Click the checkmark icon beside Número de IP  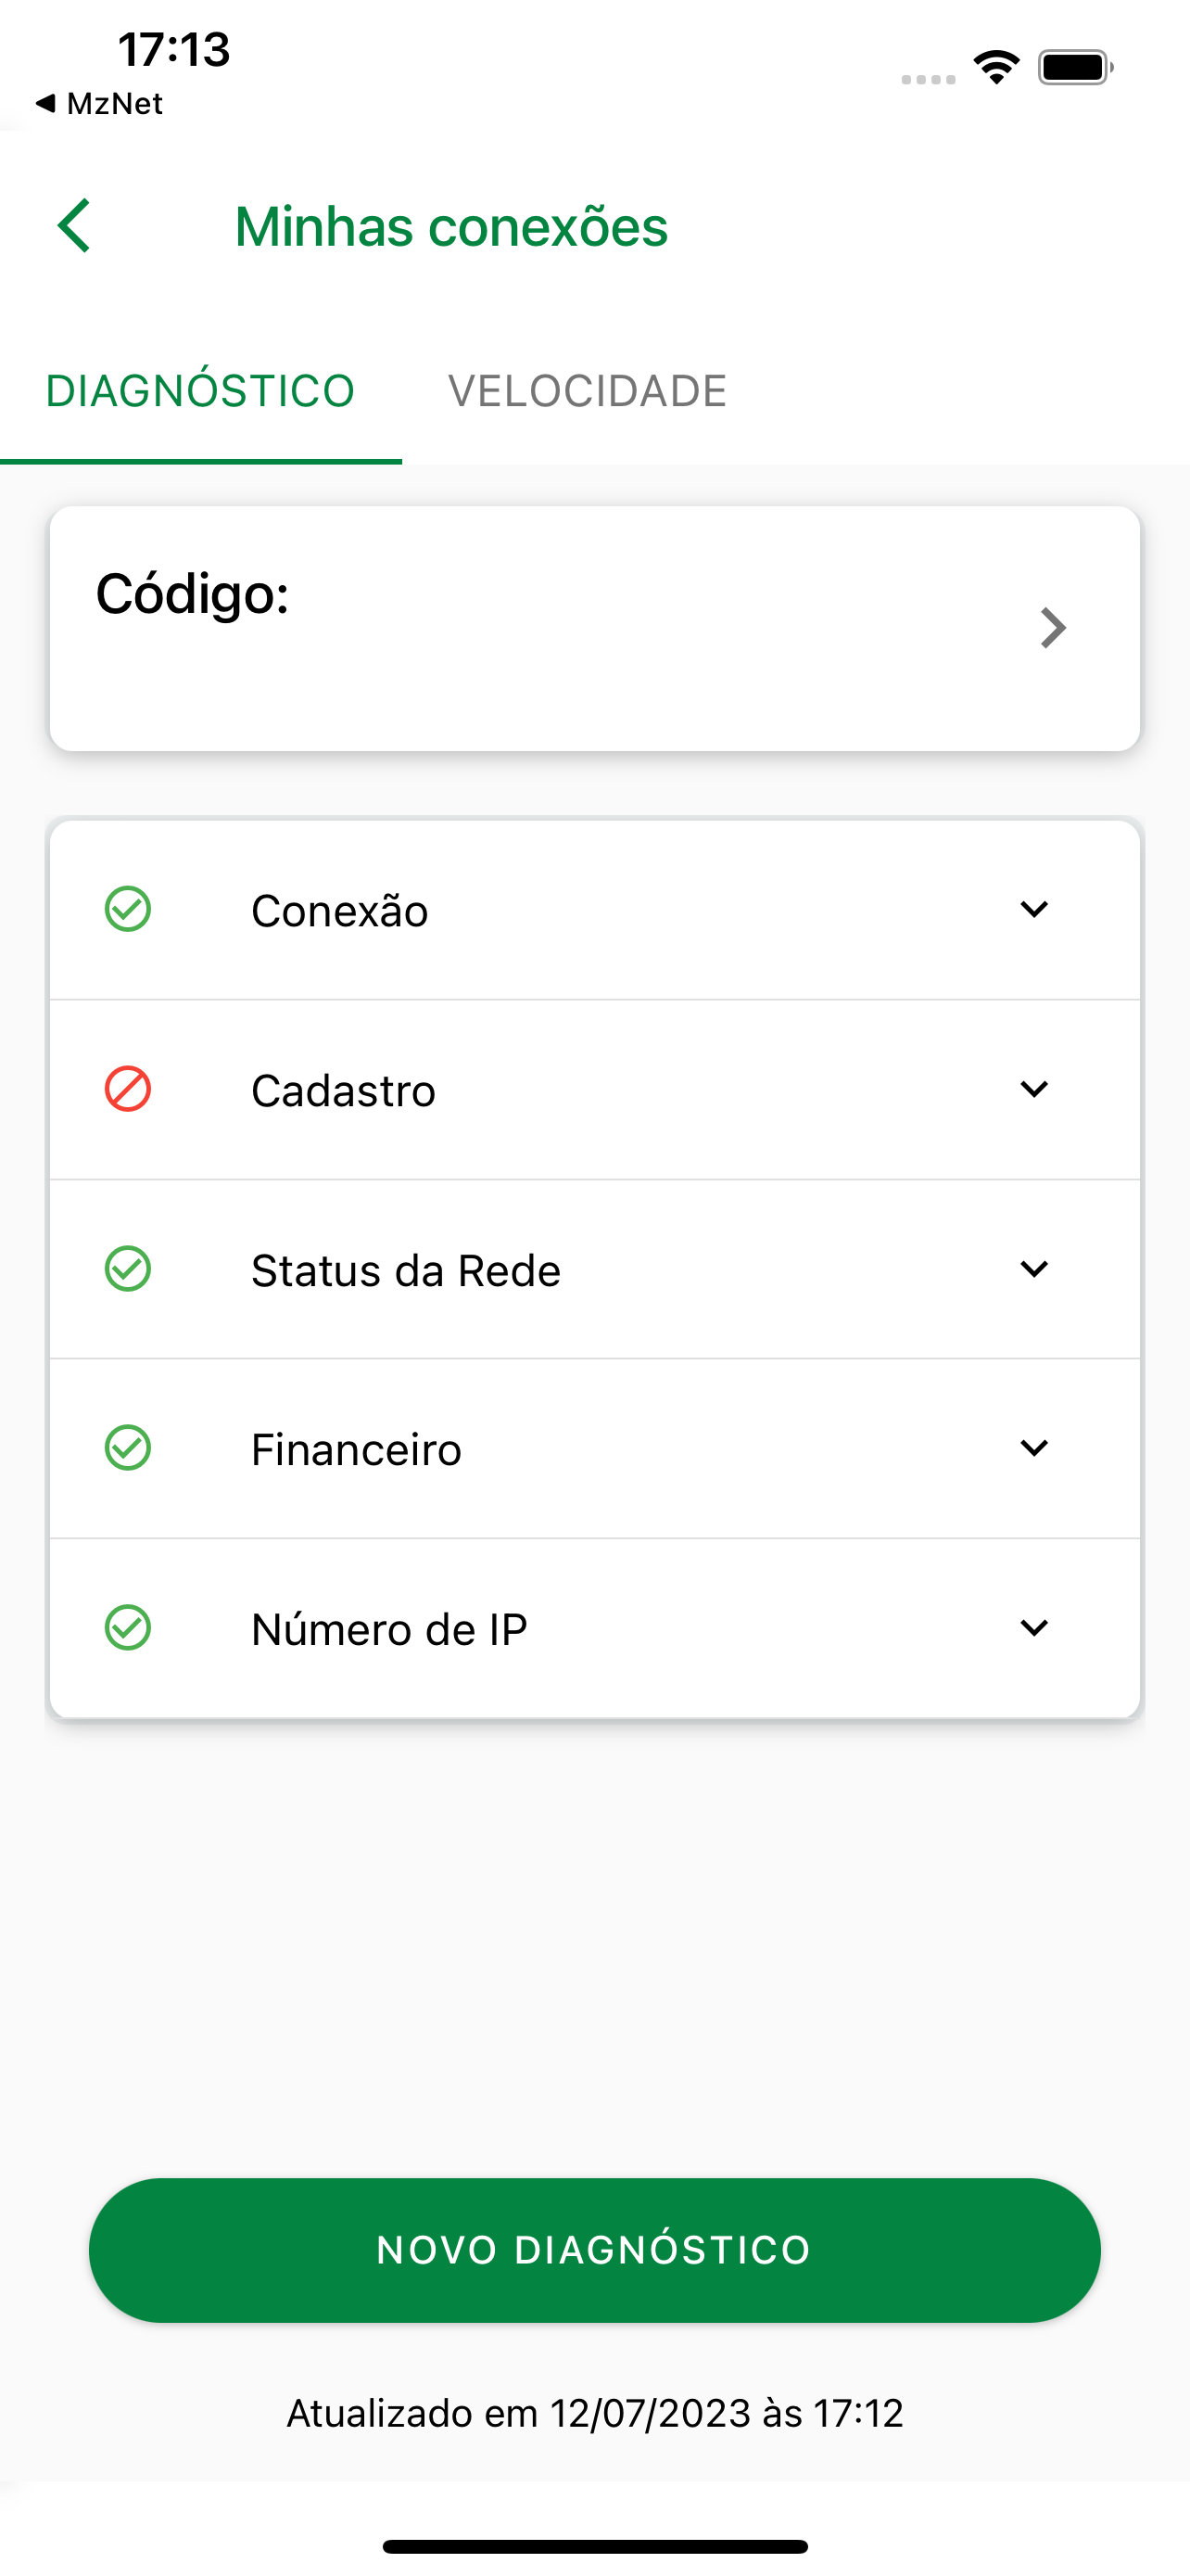(128, 1628)
